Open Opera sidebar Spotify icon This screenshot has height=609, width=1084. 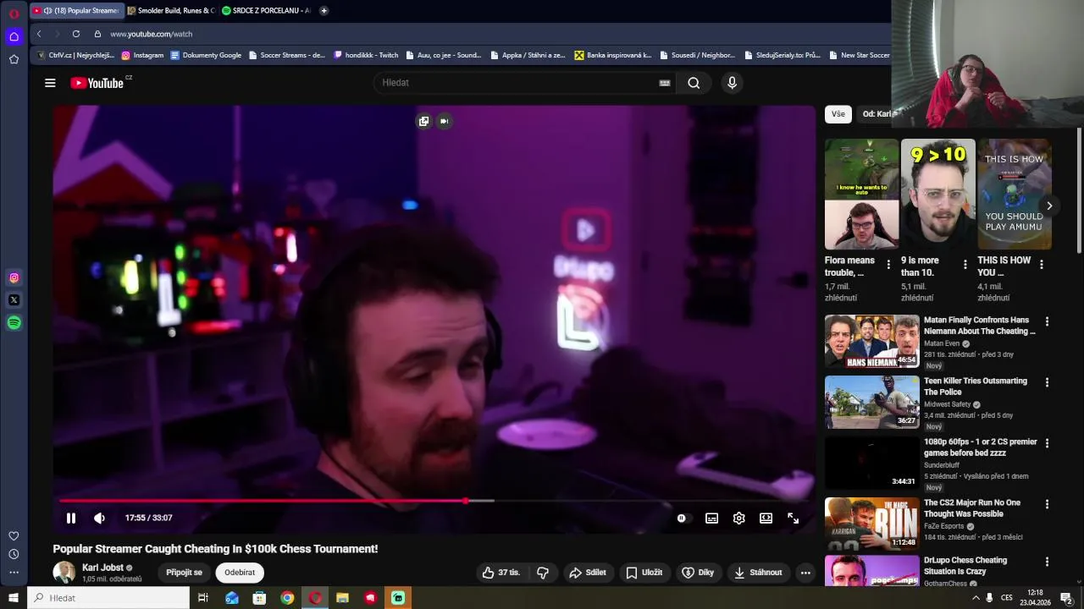click(x=14, y=323)
